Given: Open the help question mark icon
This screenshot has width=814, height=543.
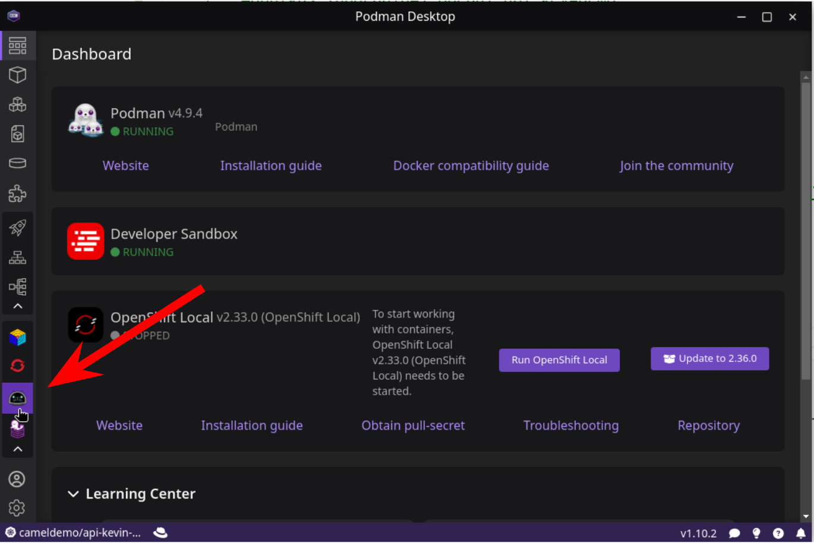Looking at the screenshot, I should (778, 534).
